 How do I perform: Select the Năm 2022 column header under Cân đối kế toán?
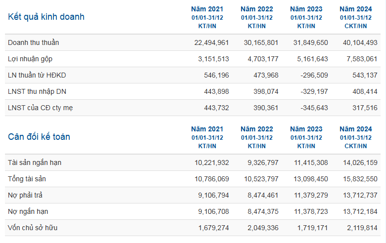point(256,129)
